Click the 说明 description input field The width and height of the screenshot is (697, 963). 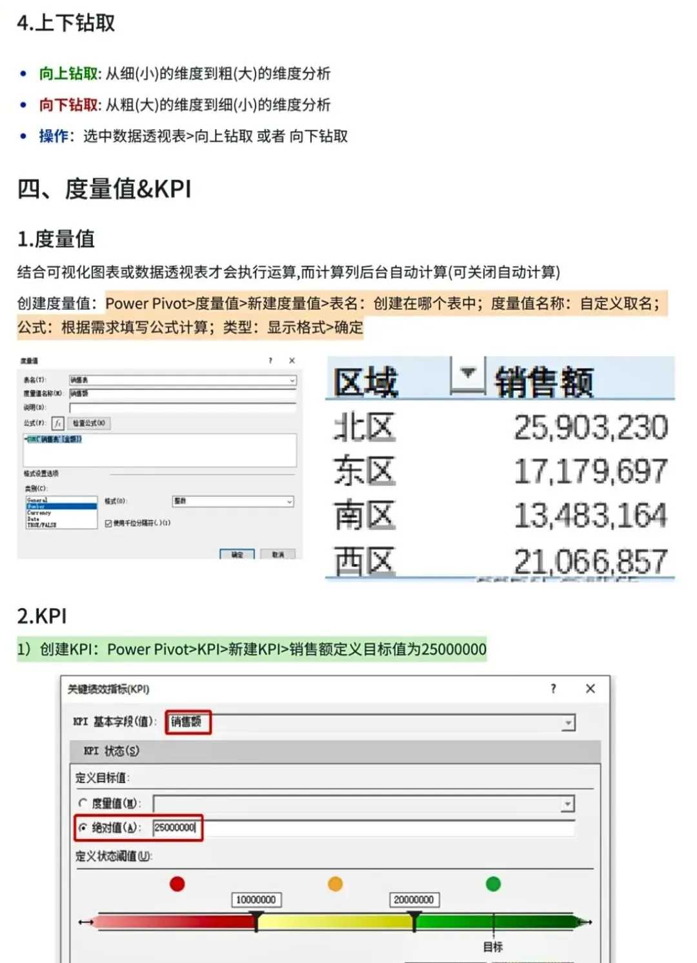pos(183,407)
